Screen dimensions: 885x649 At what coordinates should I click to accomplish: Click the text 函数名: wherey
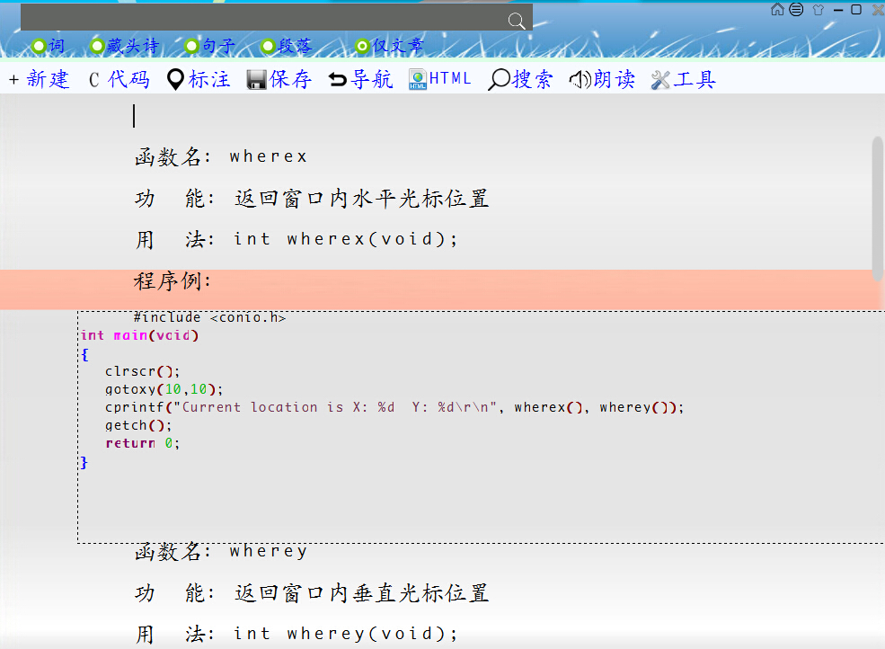[x=221, y=551]
